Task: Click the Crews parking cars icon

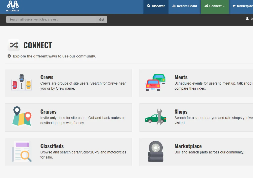Action: tap(22, 83)
